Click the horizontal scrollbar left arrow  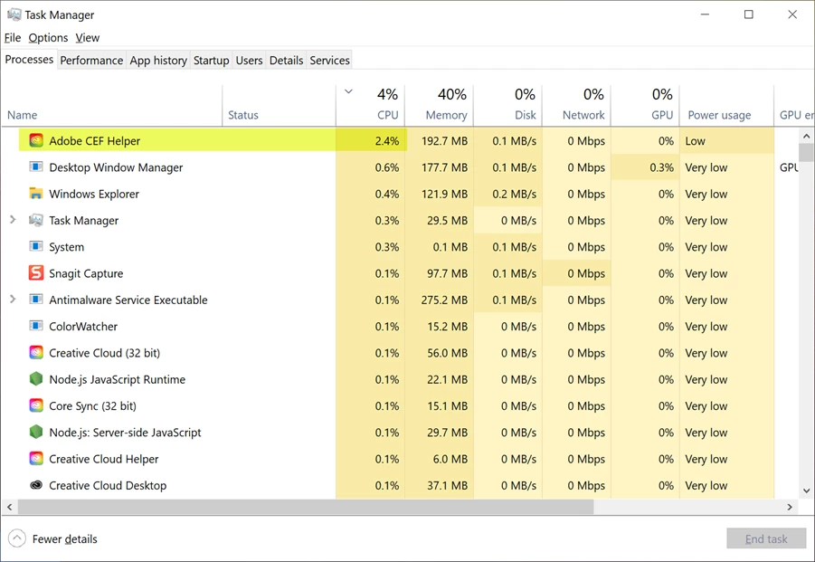click(9, 507)
